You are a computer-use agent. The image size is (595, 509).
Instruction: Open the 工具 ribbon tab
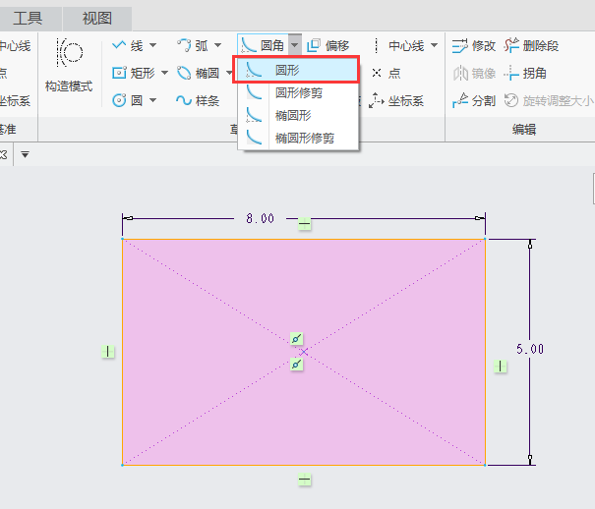click(x=28, y=19)
